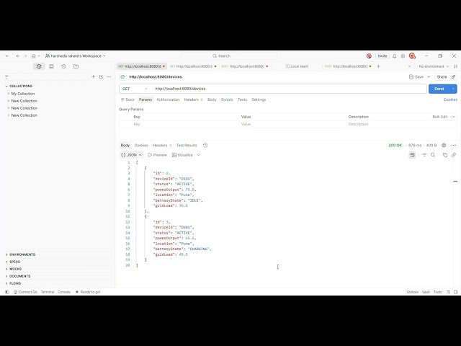Screen dimensions: 461x346
Task: Search within the response body
Action: 433,155
